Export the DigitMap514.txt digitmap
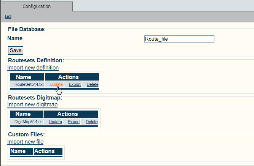Viewport: 254px width, 166px height. click(x=74, y=122)
